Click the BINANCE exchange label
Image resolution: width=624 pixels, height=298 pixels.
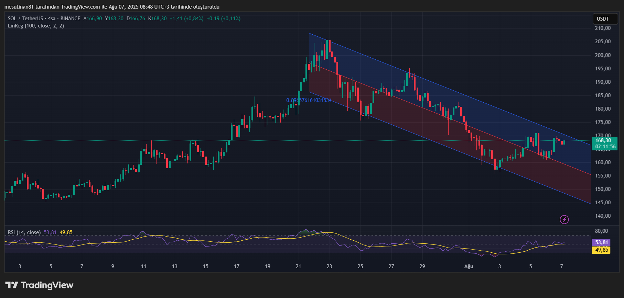[70, 19]
